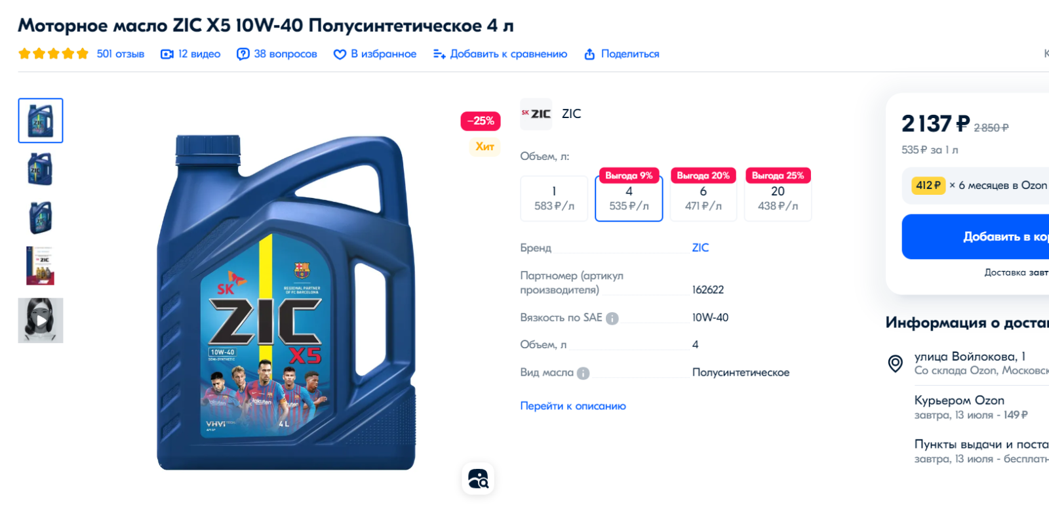The height and width of the screenshot is (505, 1049).
Task: Click the share icon Поделиться
Action: [x=589, y=54]
